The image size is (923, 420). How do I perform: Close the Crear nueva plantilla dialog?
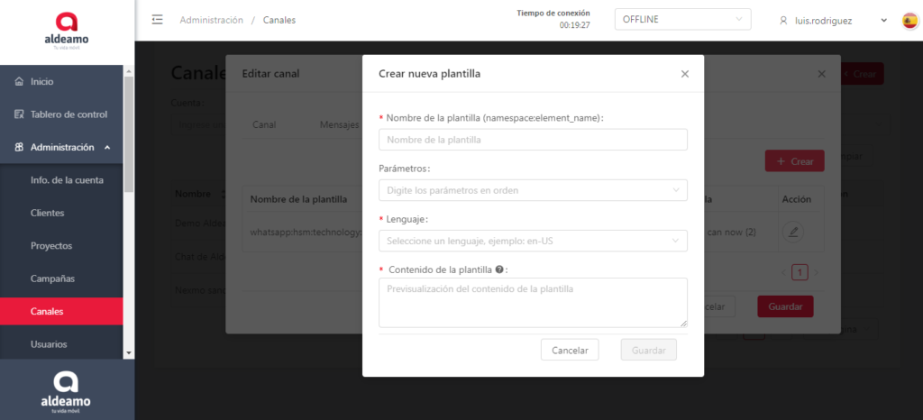(684, 74)
